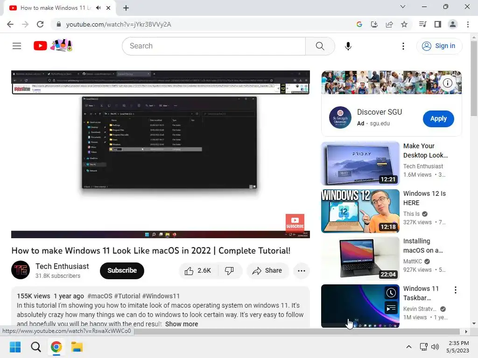Open the Windows 12 Is HERE title

click(424, 198)
